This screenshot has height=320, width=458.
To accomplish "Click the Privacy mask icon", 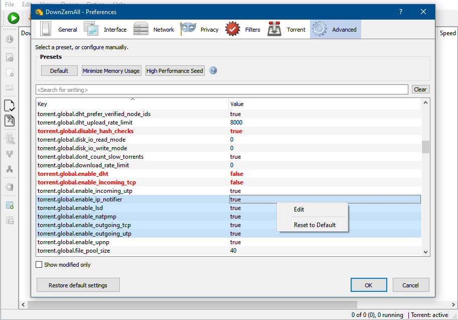I will 188,28.
